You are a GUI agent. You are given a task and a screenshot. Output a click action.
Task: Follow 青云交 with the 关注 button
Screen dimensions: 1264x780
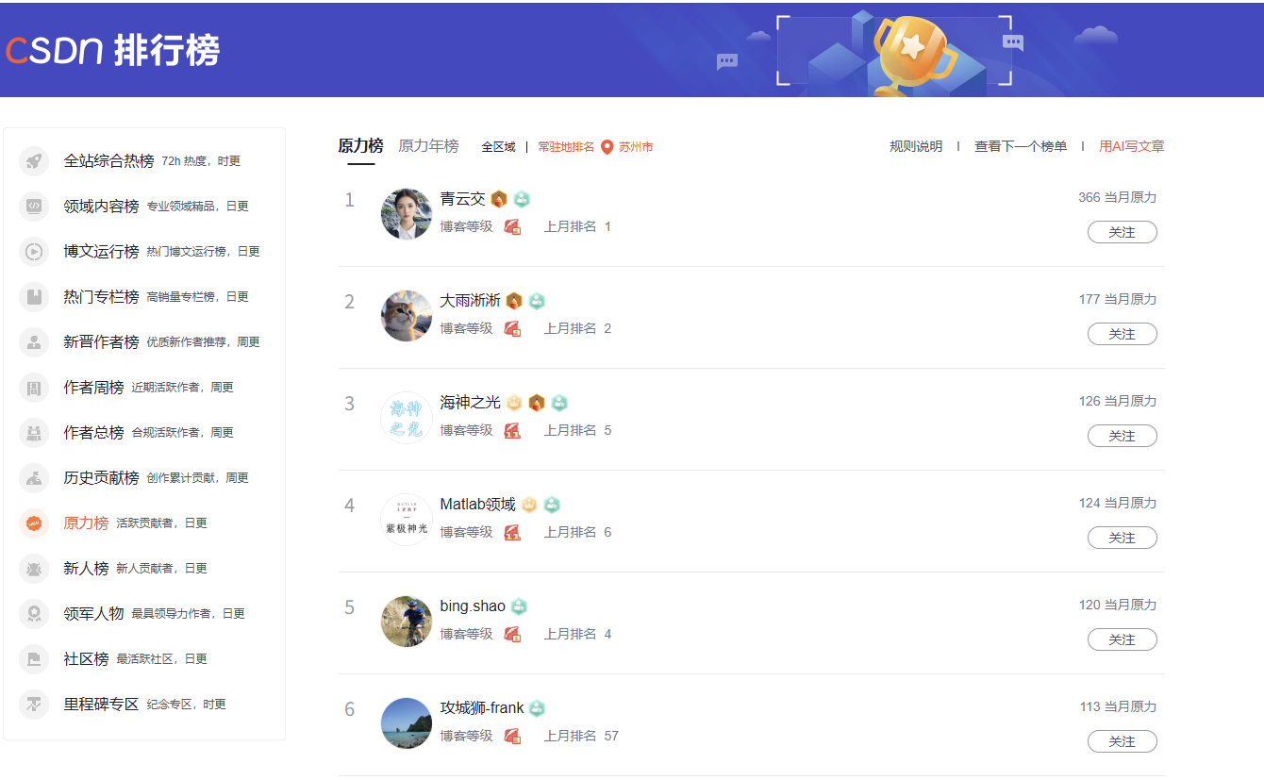[x=1123, y=232]
